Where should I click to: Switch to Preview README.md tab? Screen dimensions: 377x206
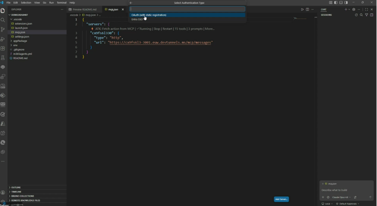[84, 9]
